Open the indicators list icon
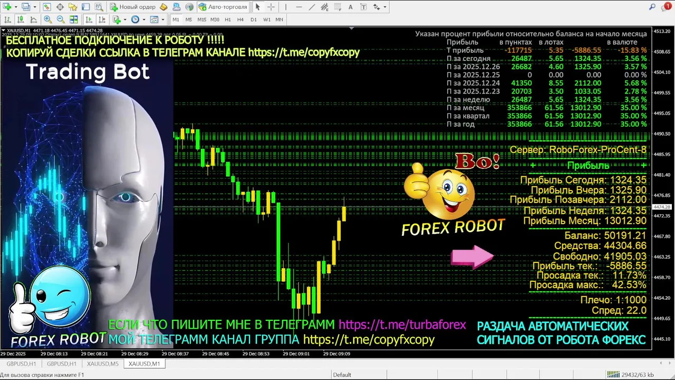675x380 pixels. [x=117, y=20]
